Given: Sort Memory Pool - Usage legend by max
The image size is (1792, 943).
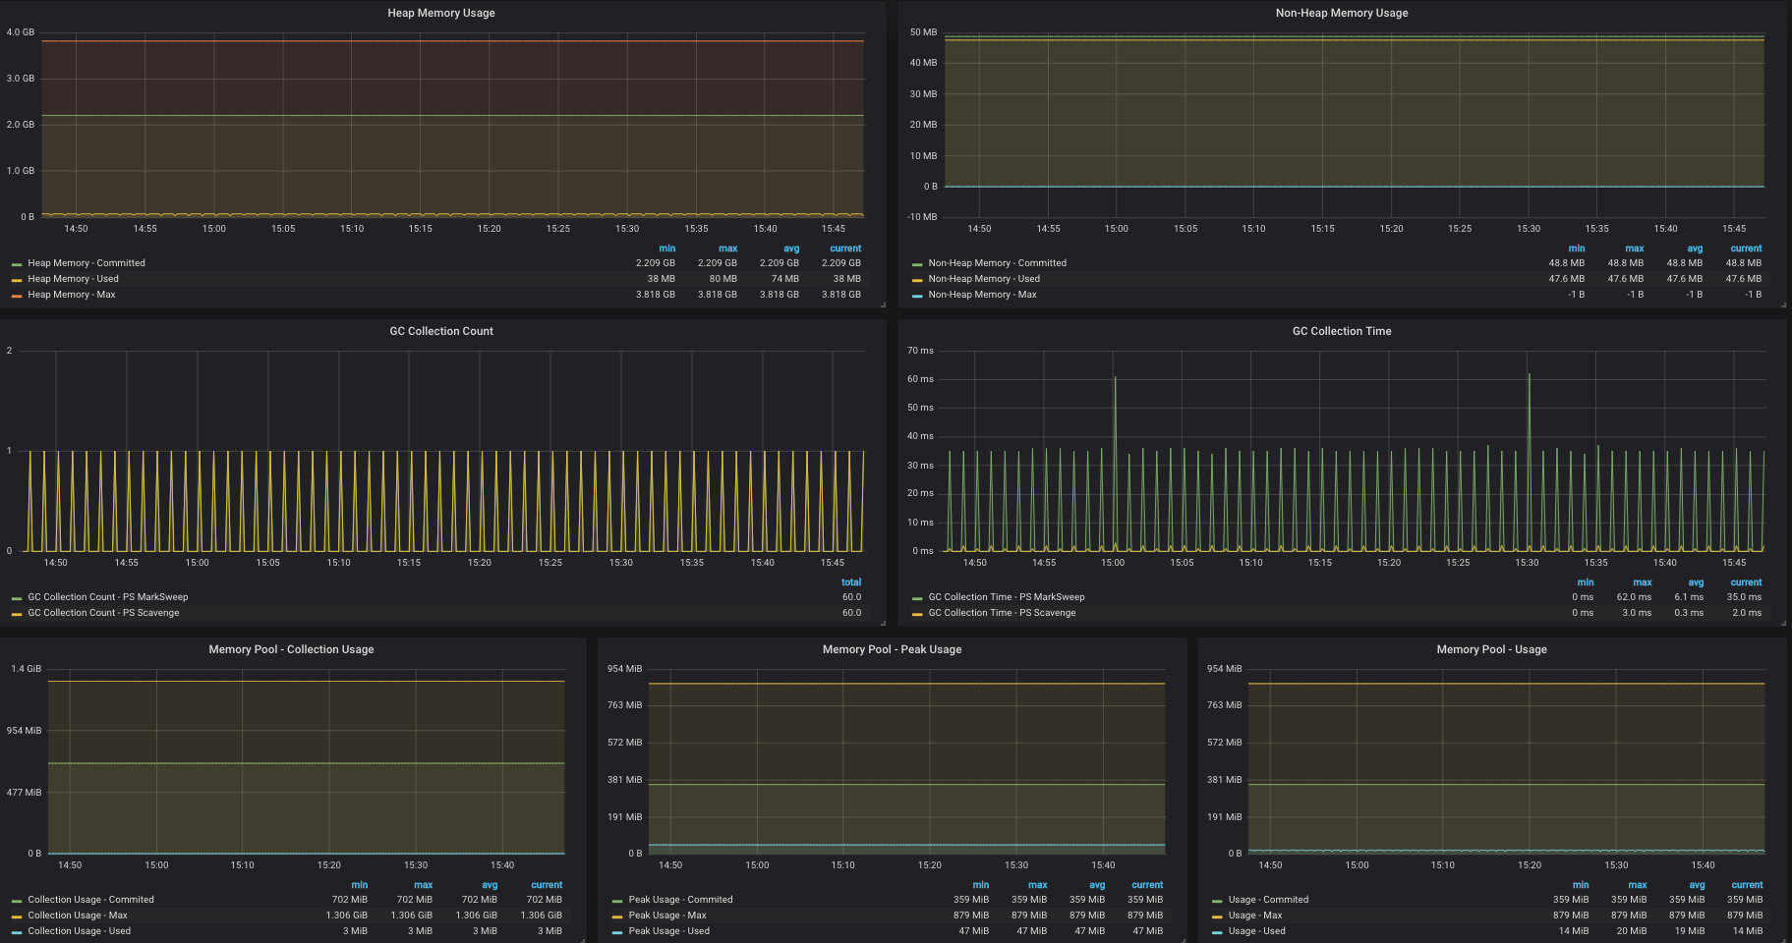Looking at the screenshot, I should pos(1638,885).
